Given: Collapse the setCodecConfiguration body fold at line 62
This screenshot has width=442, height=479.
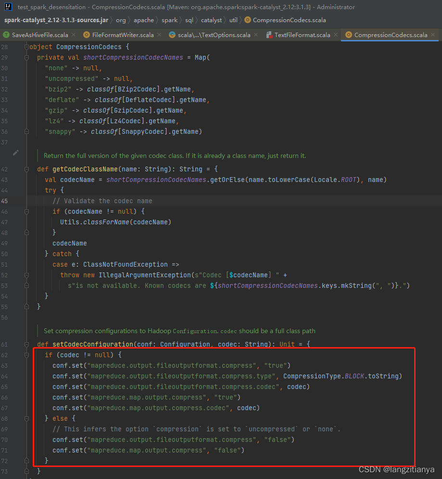Looking at the screenshot, I should [x=27, y=355].
